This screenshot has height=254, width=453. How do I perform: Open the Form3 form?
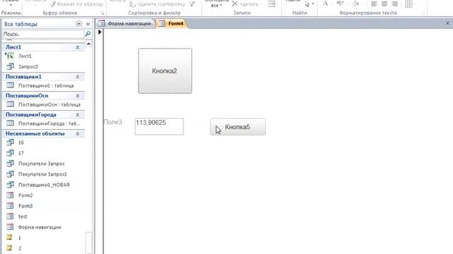25,206
